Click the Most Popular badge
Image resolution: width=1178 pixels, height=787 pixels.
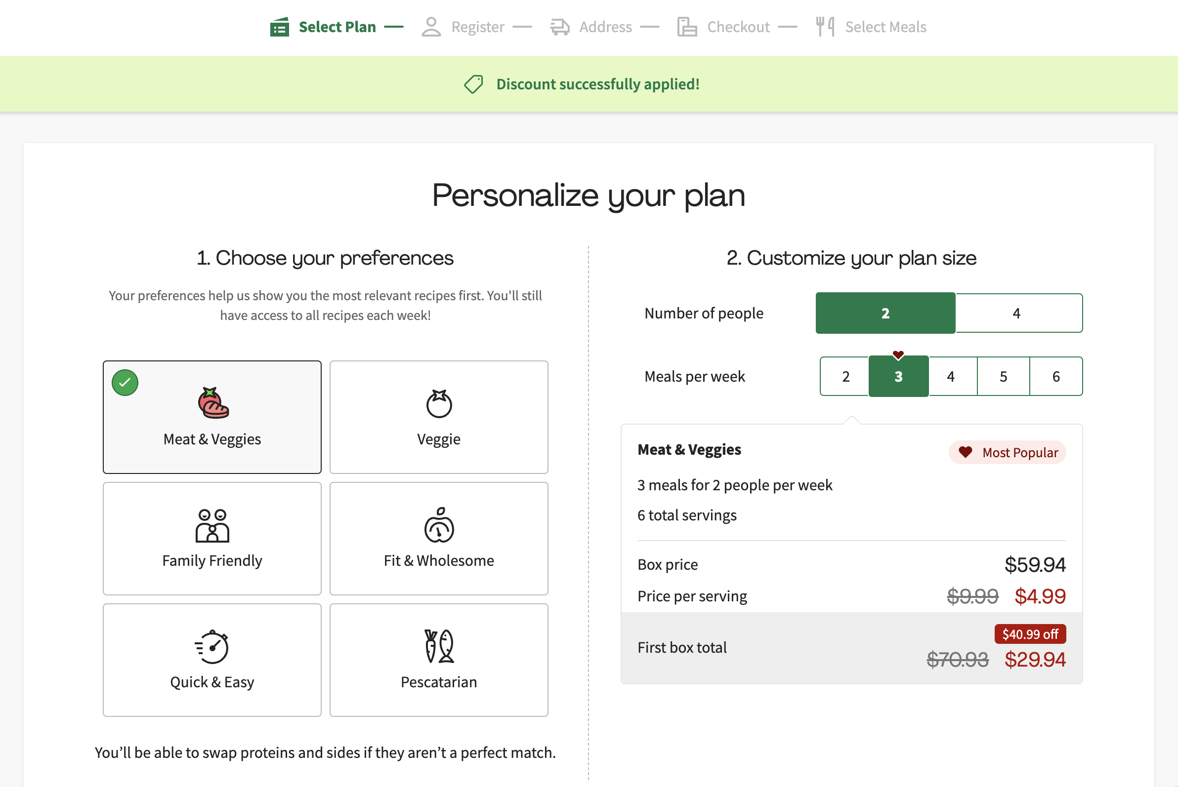[x=1007, y=453]
